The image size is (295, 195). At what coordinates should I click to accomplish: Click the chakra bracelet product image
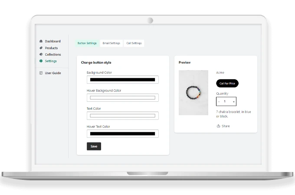pos(193,93)
